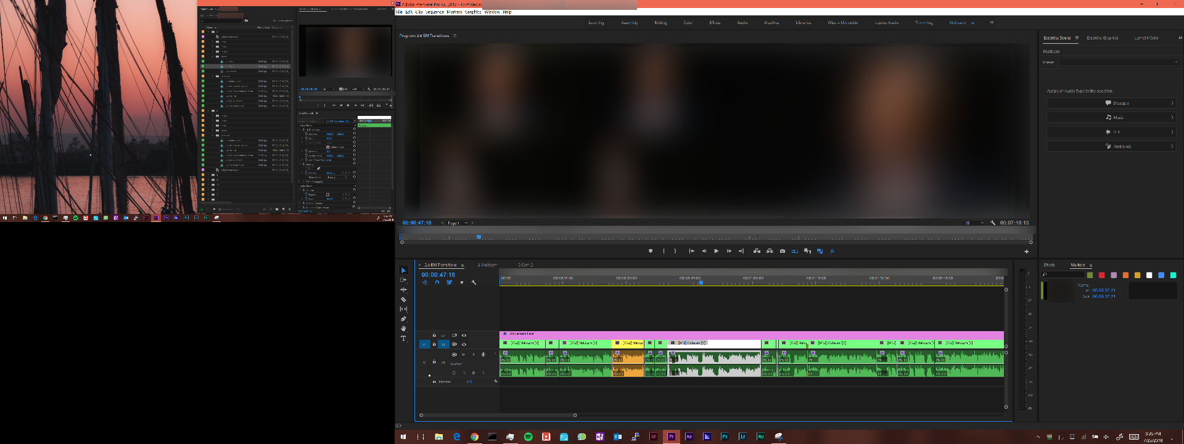1184x444 pixels.
Task: Open Lumetri Color tab
Action: click(1146, 38)
